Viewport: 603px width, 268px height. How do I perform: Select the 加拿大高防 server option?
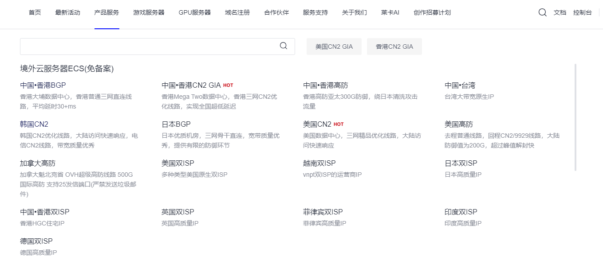coord(38,163)
